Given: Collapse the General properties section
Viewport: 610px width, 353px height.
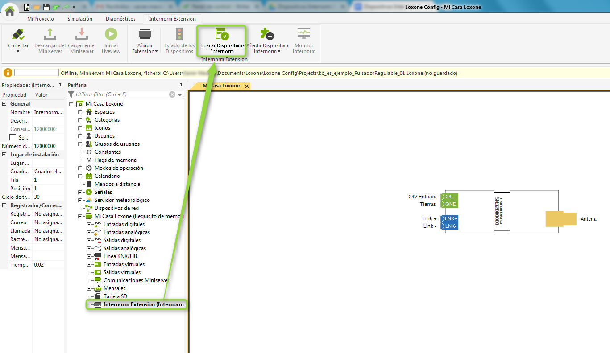Looking at the screenshot, I should tap(4, 104).
